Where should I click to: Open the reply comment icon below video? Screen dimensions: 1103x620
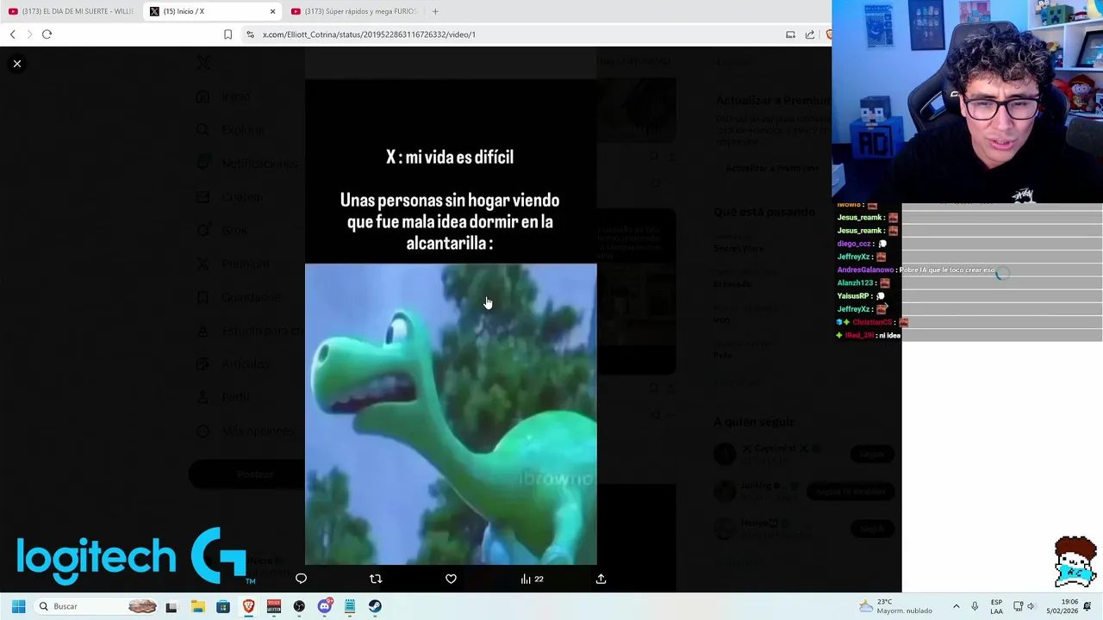pyautogui.click(x=301, y=579)
